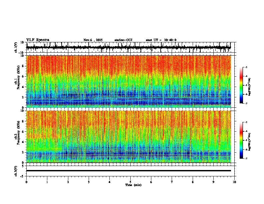The width and height of the screenshot is (264, 204).
Task: Click the "ch.3(V)" vertical axis label
Action: point(16,171)
